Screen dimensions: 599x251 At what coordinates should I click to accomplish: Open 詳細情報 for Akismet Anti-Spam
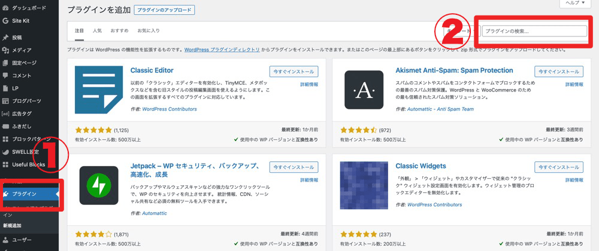pyautogui.click(x=574, y=84)
